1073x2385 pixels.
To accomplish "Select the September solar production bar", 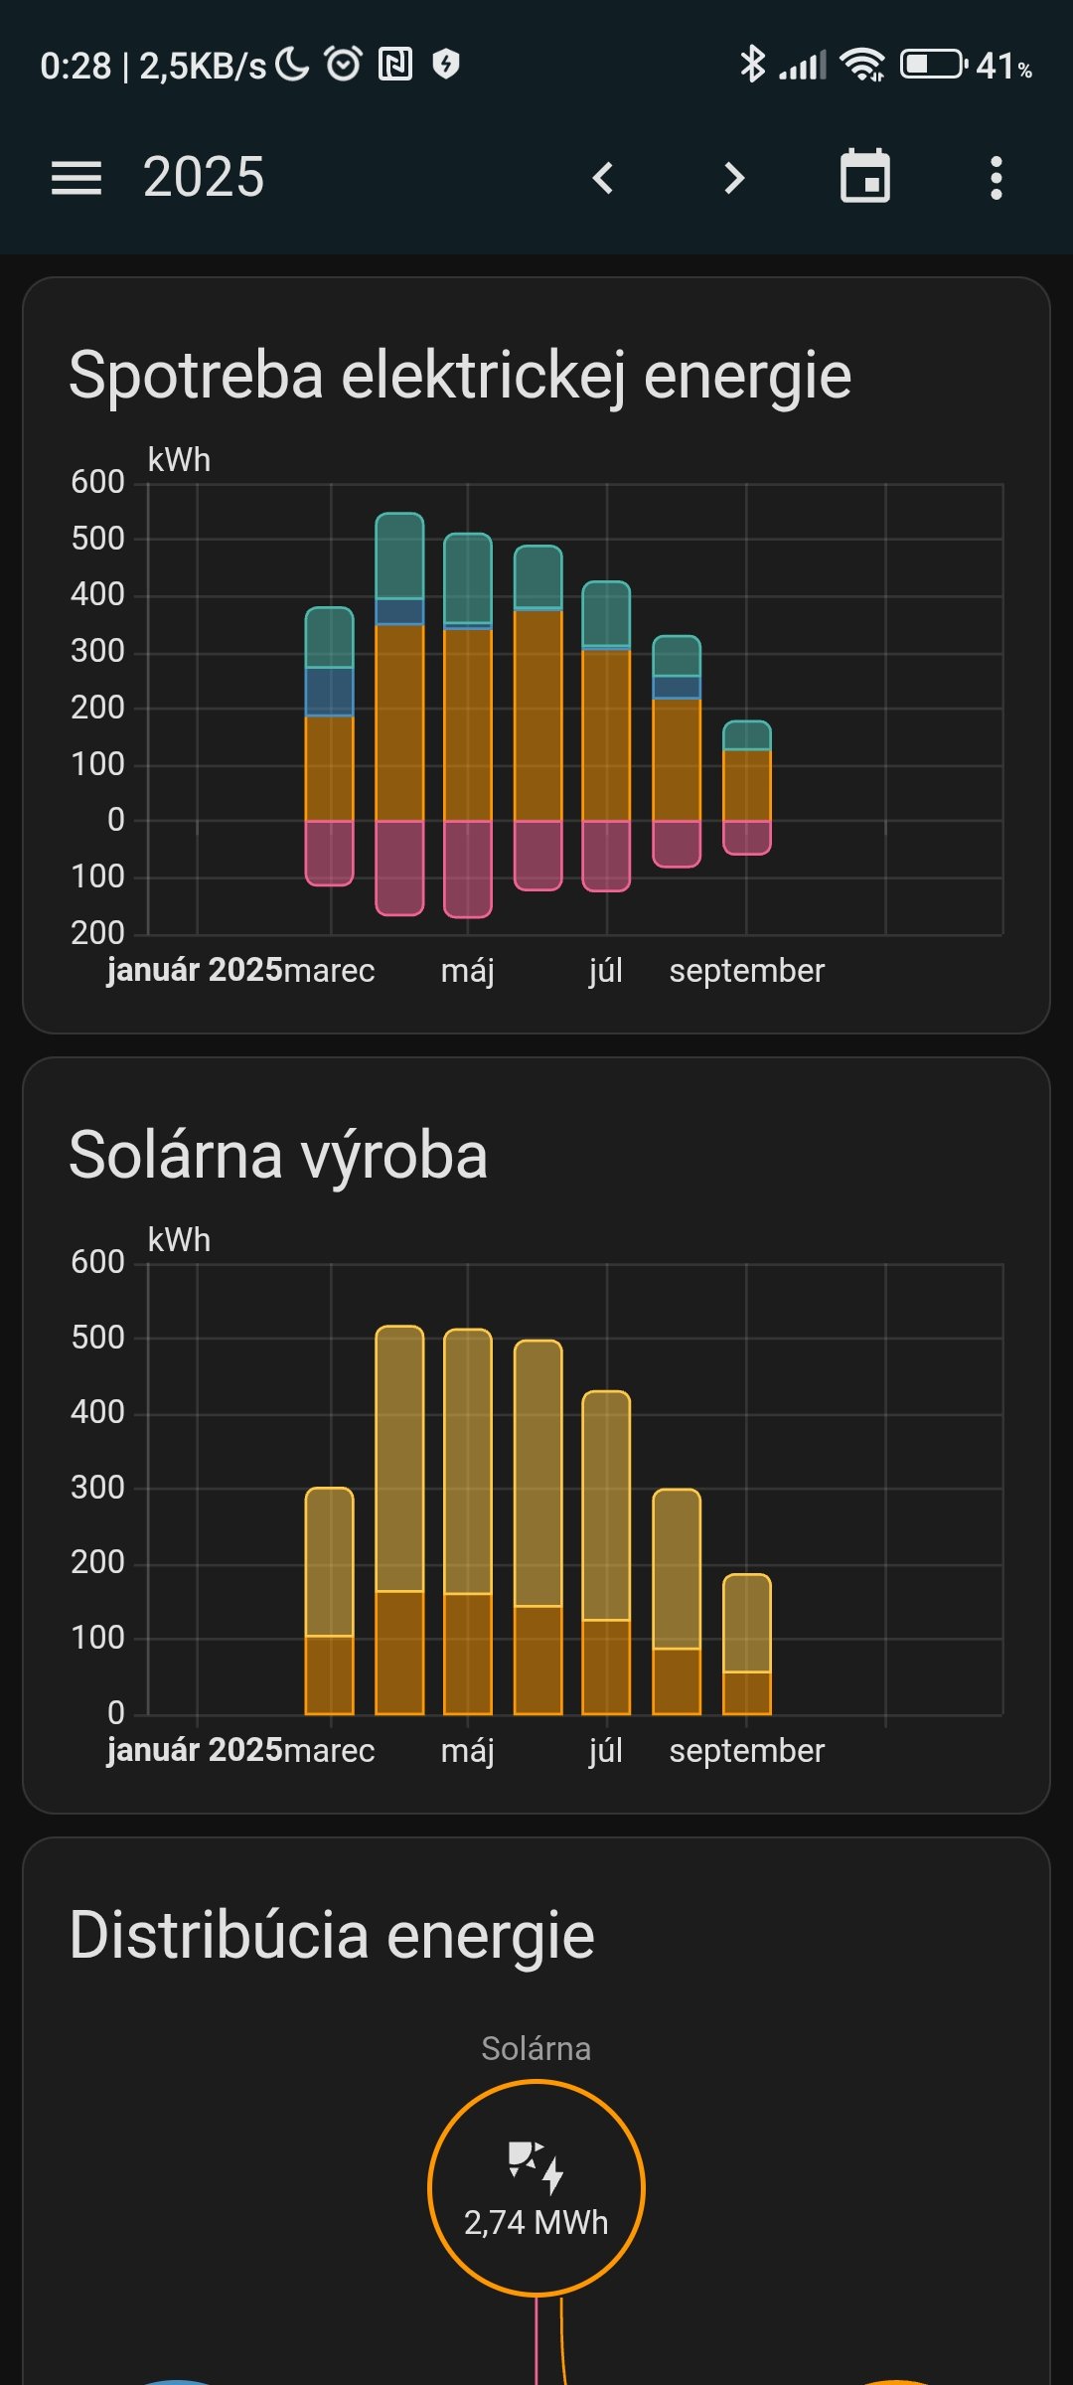I will tap(746, 1645).
